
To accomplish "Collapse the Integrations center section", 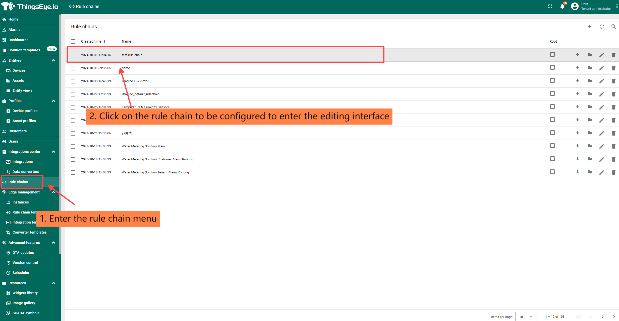I will coord(53,152).
